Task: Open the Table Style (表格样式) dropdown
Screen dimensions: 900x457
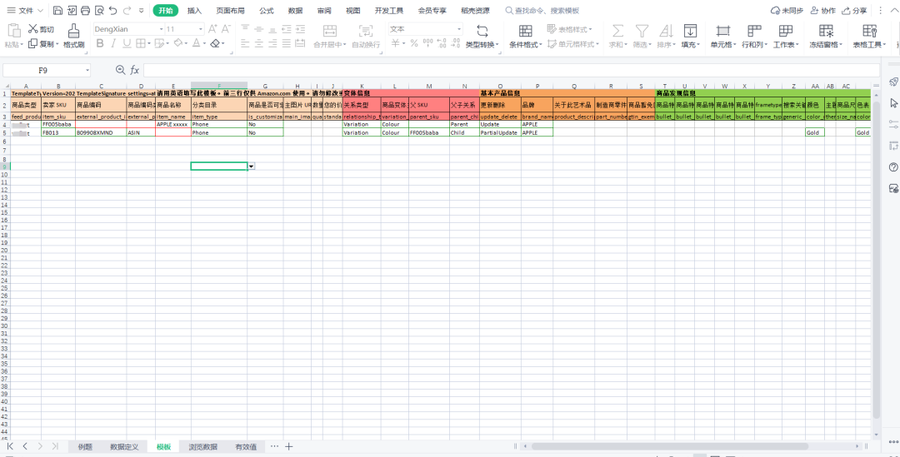Action: pyautogui.click(x=569, y=28)
